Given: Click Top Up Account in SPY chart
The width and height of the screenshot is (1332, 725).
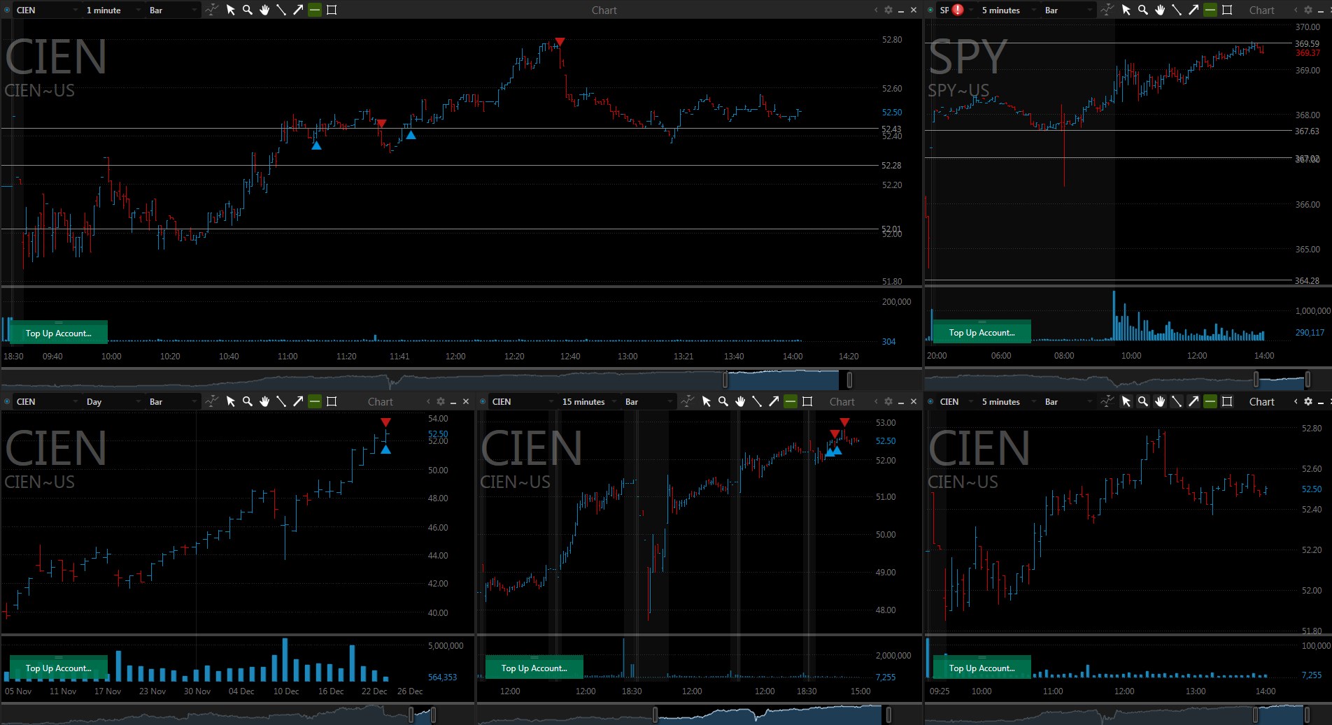Looking at the screenshot, I should [x=982, y=332].
